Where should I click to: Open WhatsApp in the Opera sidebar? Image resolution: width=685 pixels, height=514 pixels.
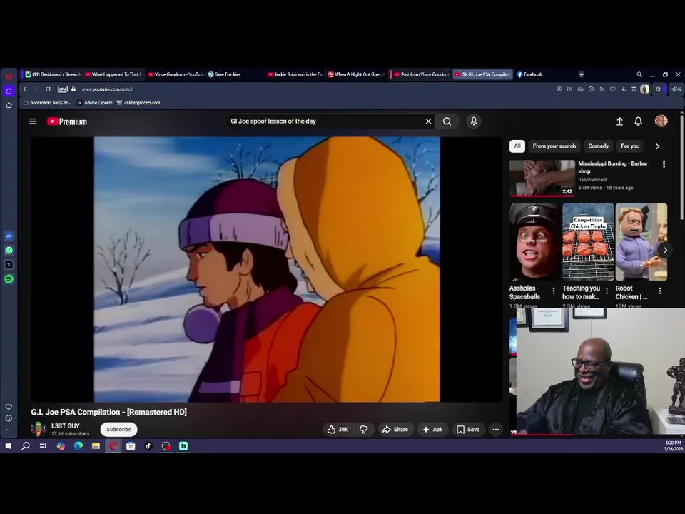[x=9, y=251]
